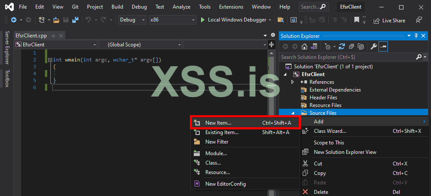Click Sync with Active Document icon
Viewport: 431px width, 196px height.
click(x=342, y=47)
